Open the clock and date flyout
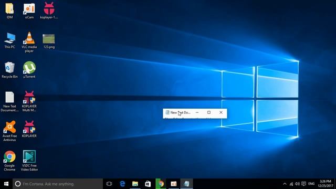The width and height of the screenshot is (336, 189). point(325,184)
